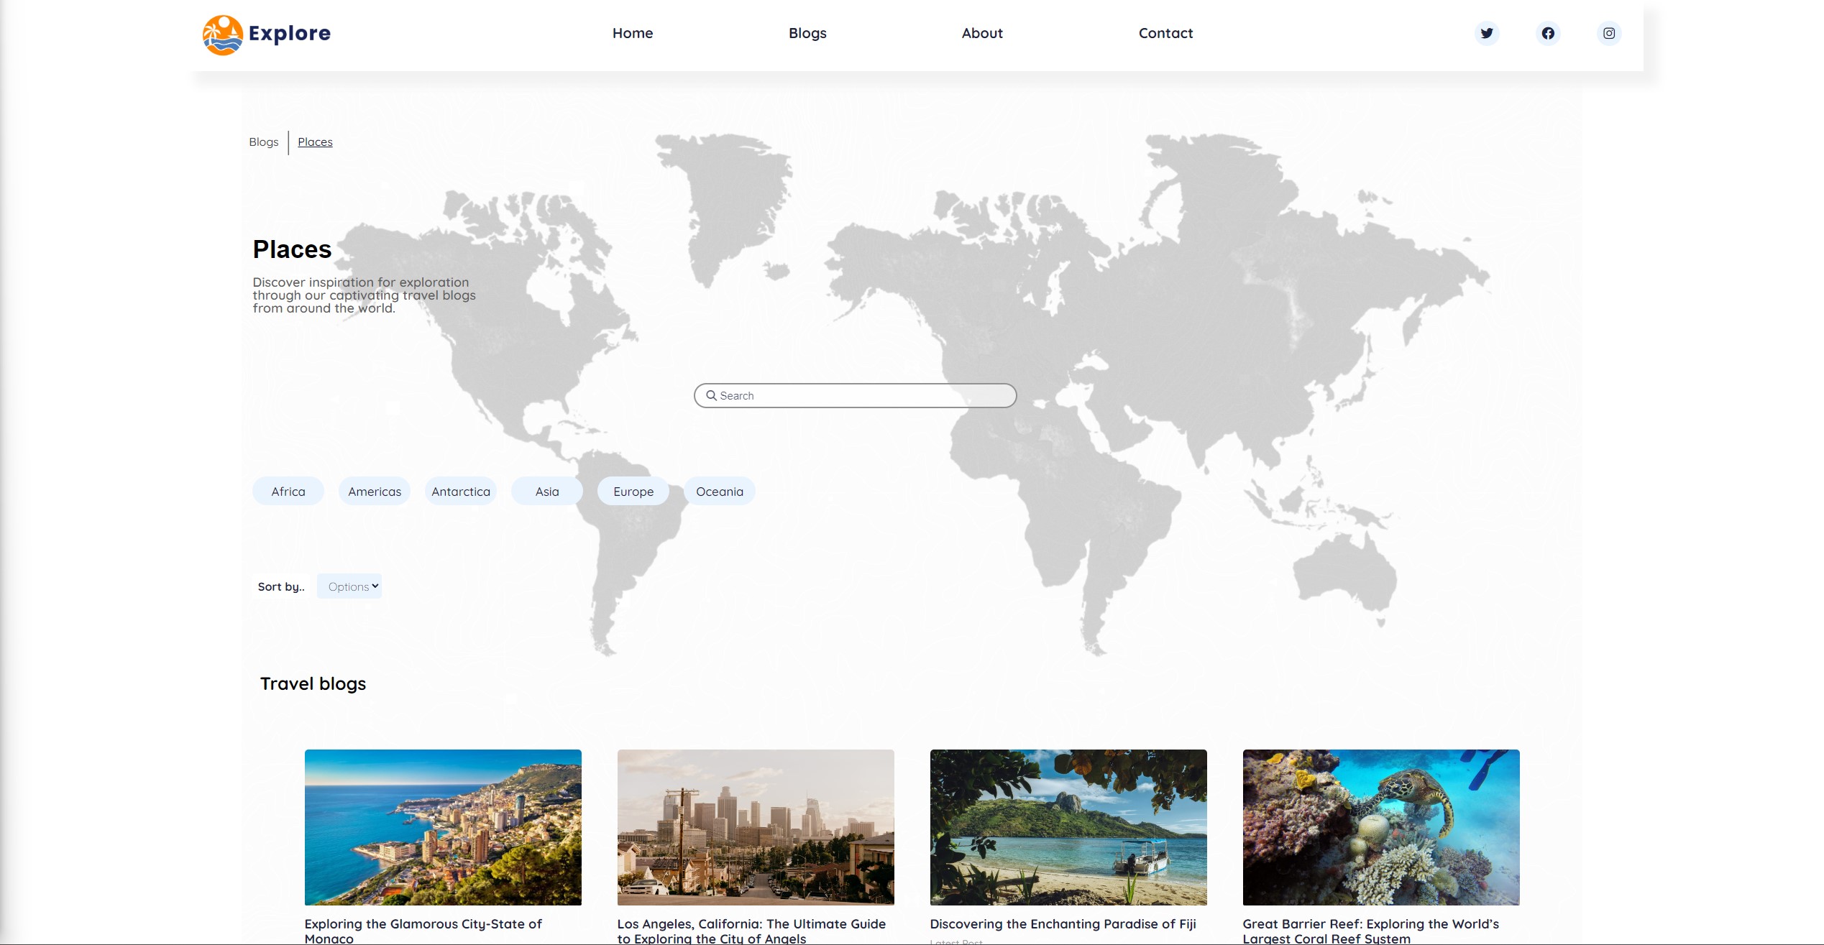Toggle the Asia filter button

click(546, 491)
